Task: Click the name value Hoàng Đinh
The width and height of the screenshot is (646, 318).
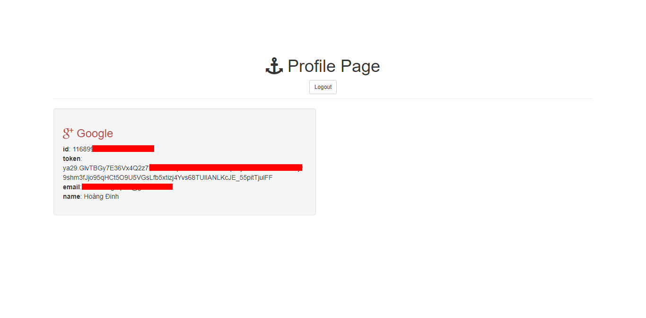Action: (101, 196)
